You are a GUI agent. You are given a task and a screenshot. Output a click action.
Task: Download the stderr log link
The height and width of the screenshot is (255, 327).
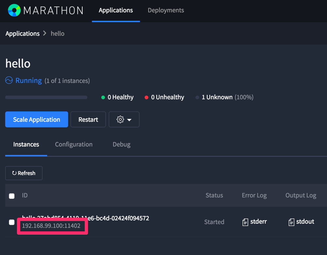(x=258, y=222)
